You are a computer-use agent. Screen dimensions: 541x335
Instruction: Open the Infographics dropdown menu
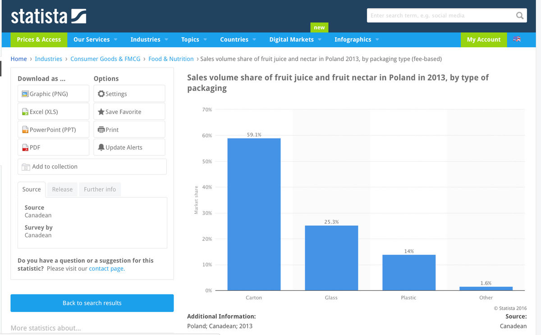pyautogui.click(x=357, y=40)
